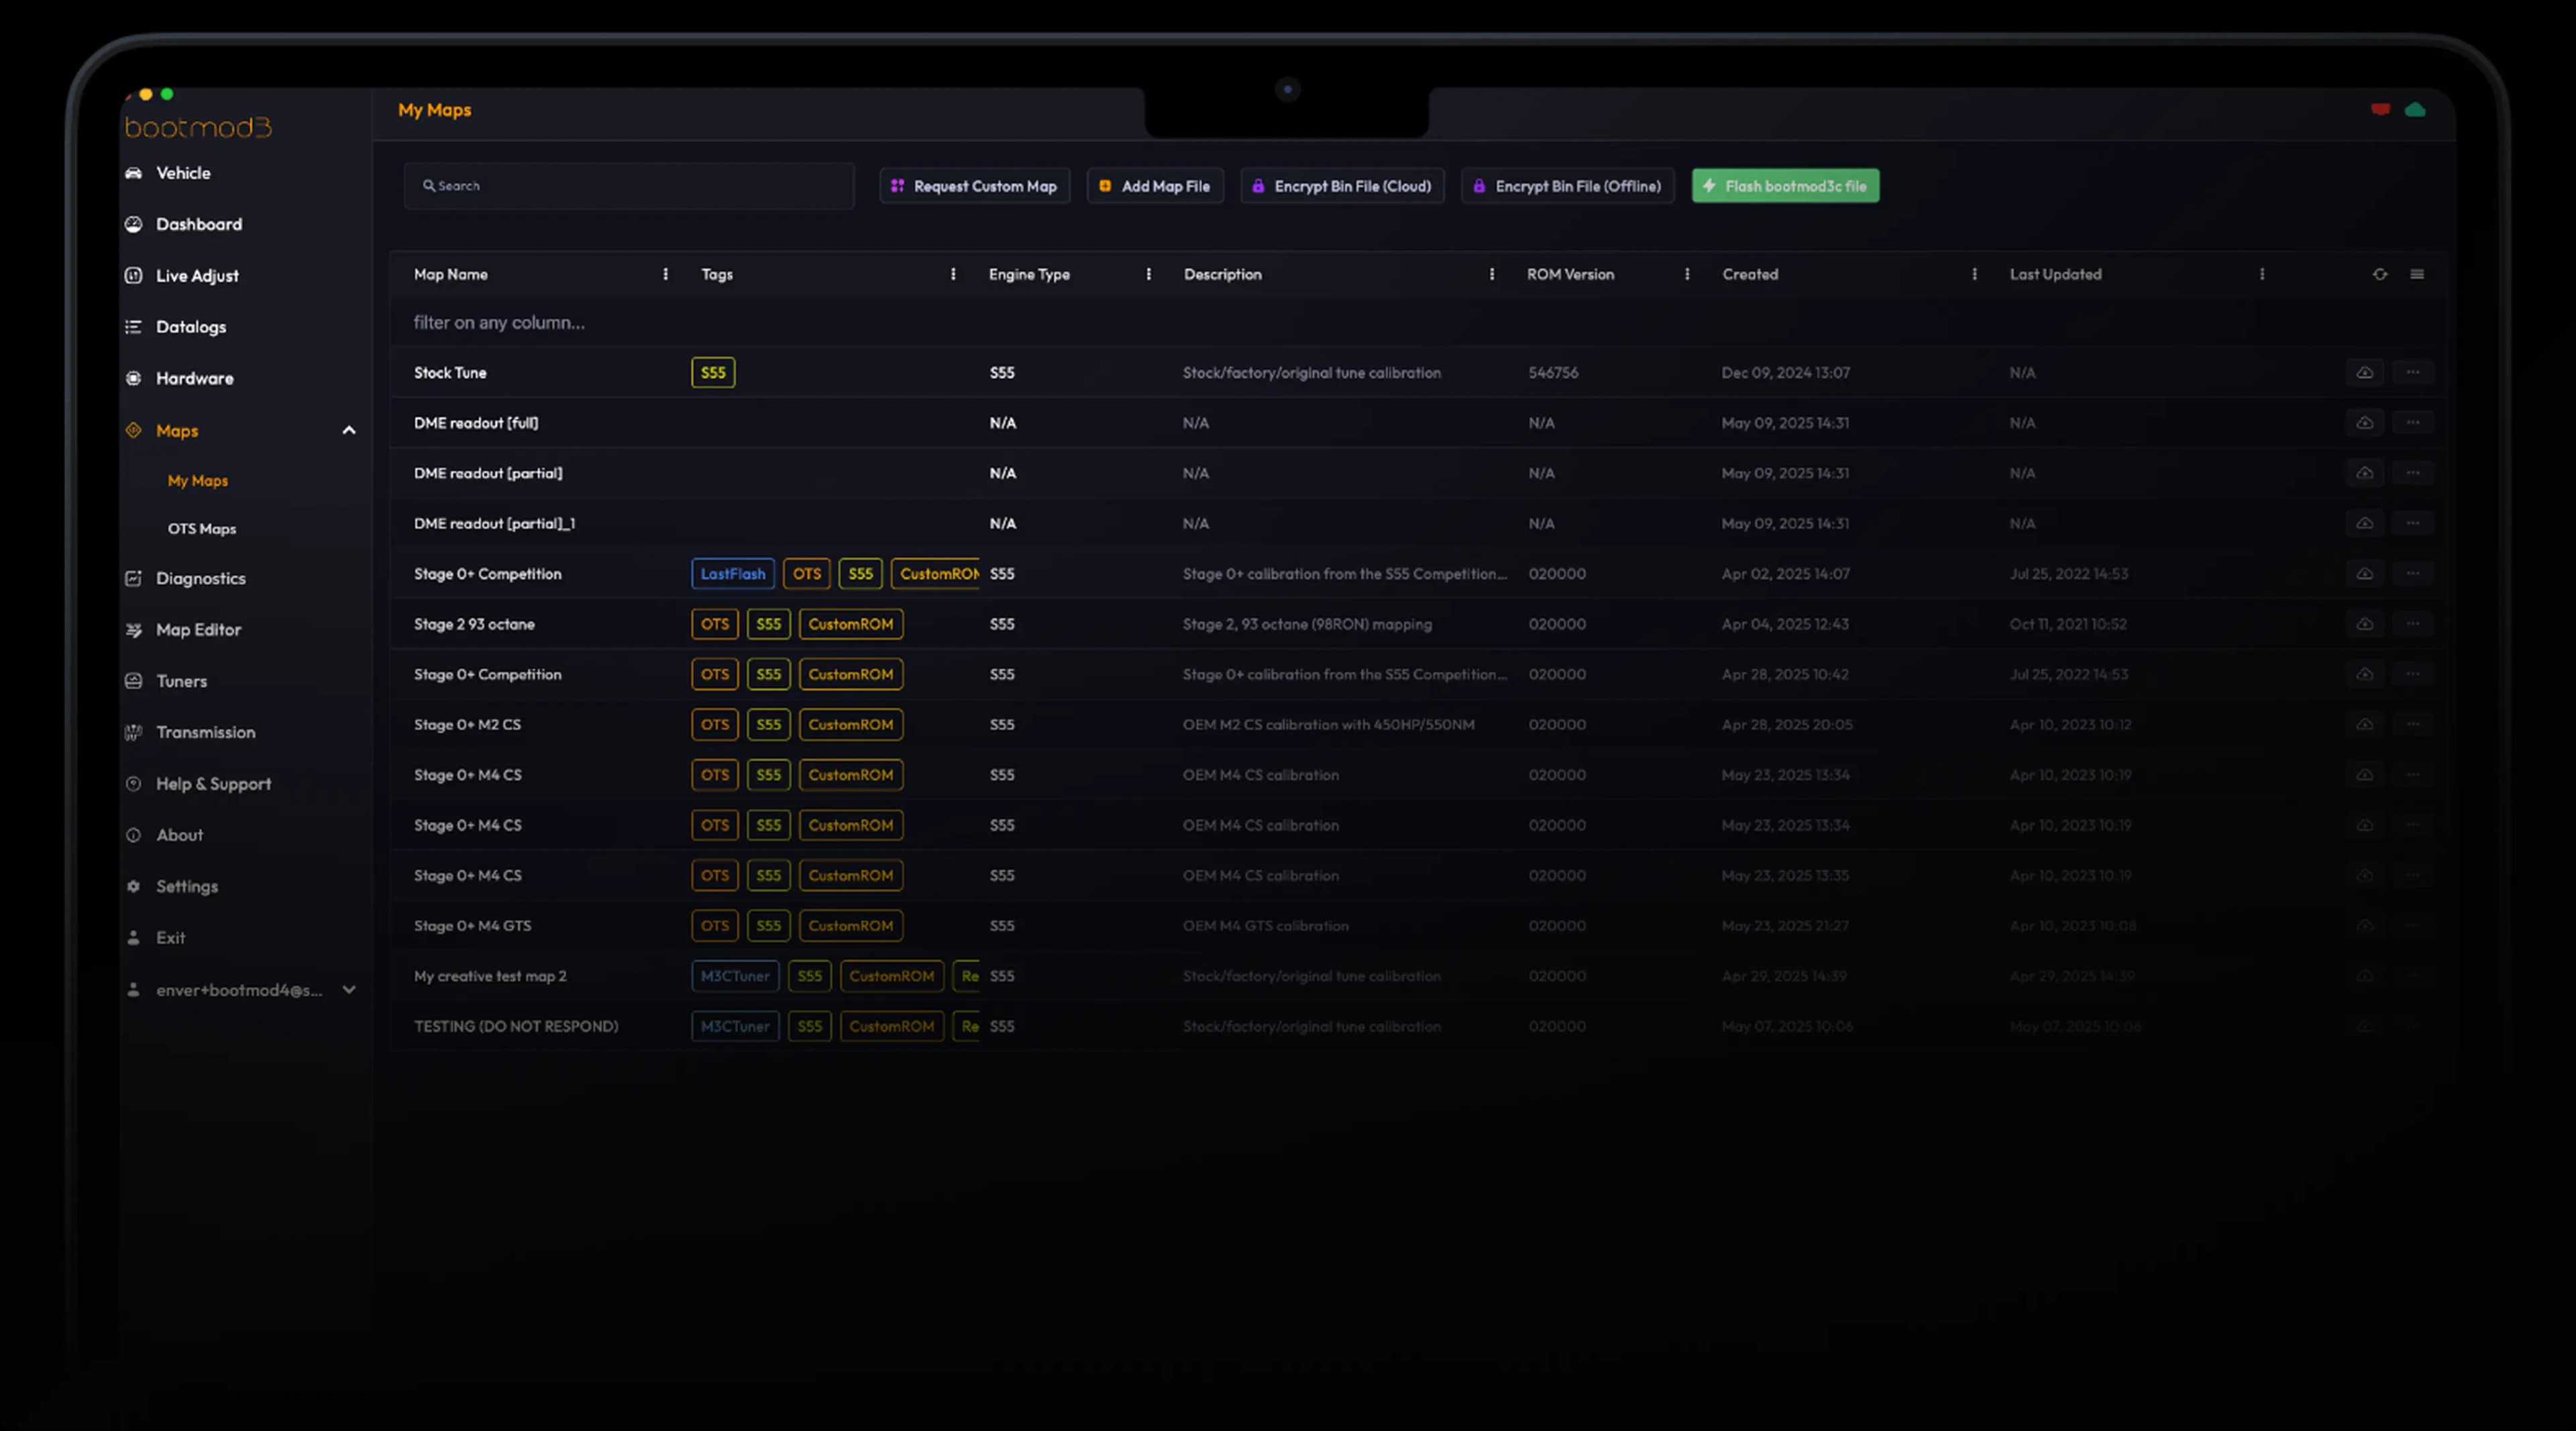Click the table refresh icon

pos(2380,274)
